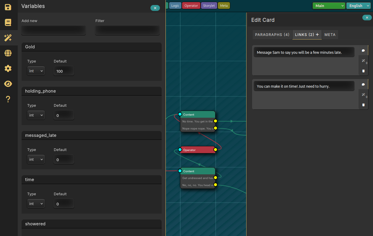Click the Operator node yellow output port

click(215, 150)
